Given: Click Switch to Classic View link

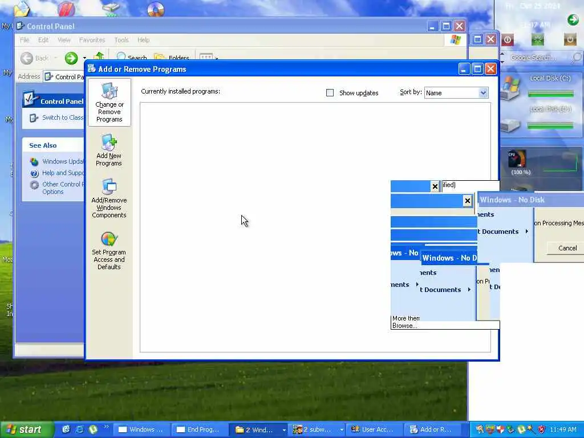Looking at the screenshot, I should (x=56, y=117).
